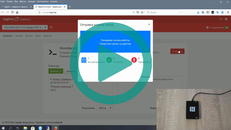Click the Windows Start button
Screen dimensions: 231x130
coord(3,127)
